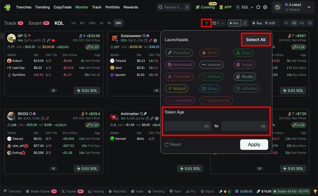Toggle the Bags launchpad filter
Image resolution: width=318 pixels, height=196 pixels.
[244, 53]
